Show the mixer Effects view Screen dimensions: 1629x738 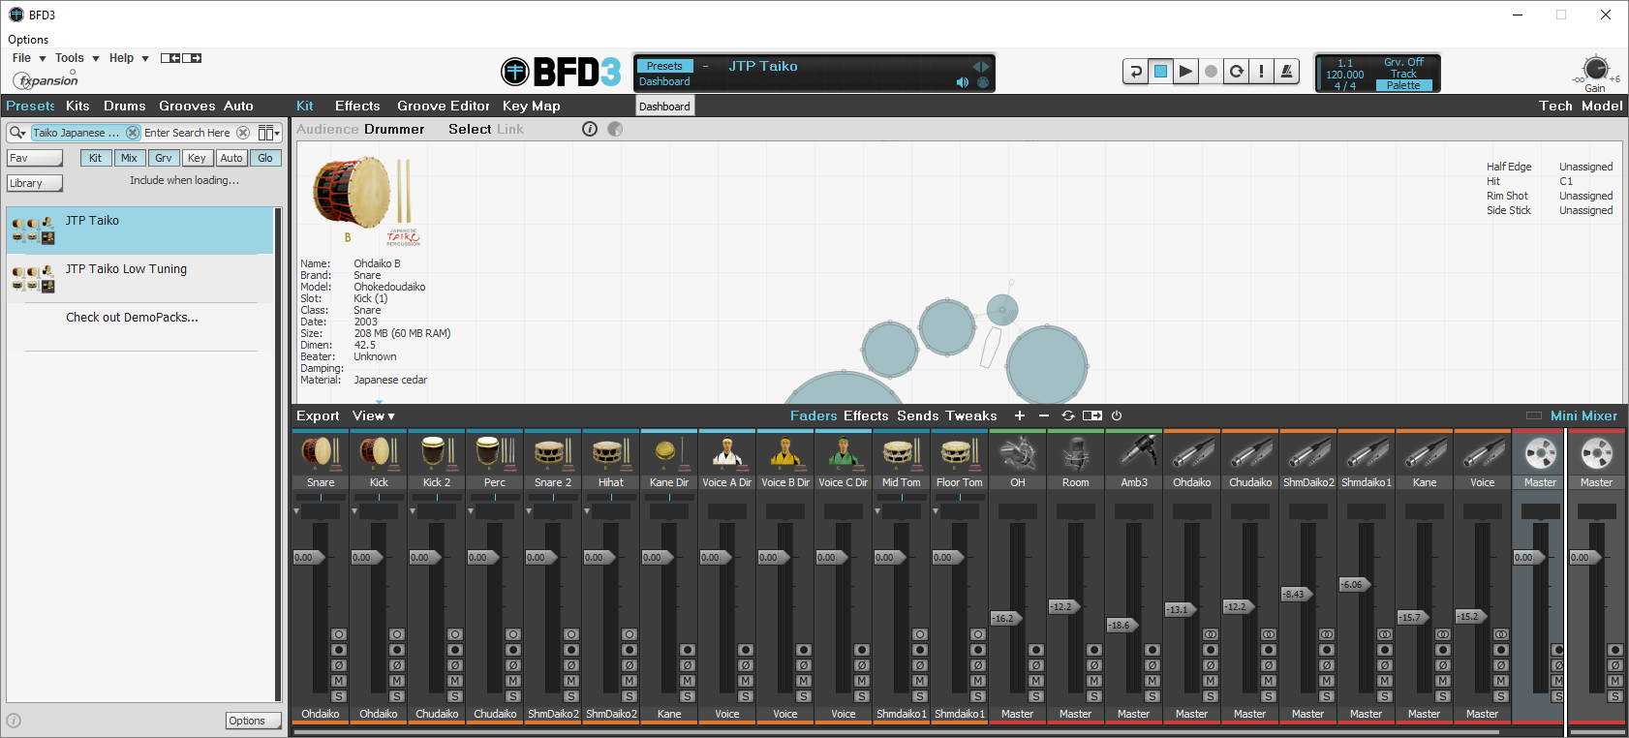coord(866,415)
